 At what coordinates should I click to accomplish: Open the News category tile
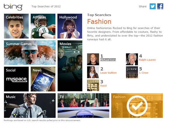(43, 79)
